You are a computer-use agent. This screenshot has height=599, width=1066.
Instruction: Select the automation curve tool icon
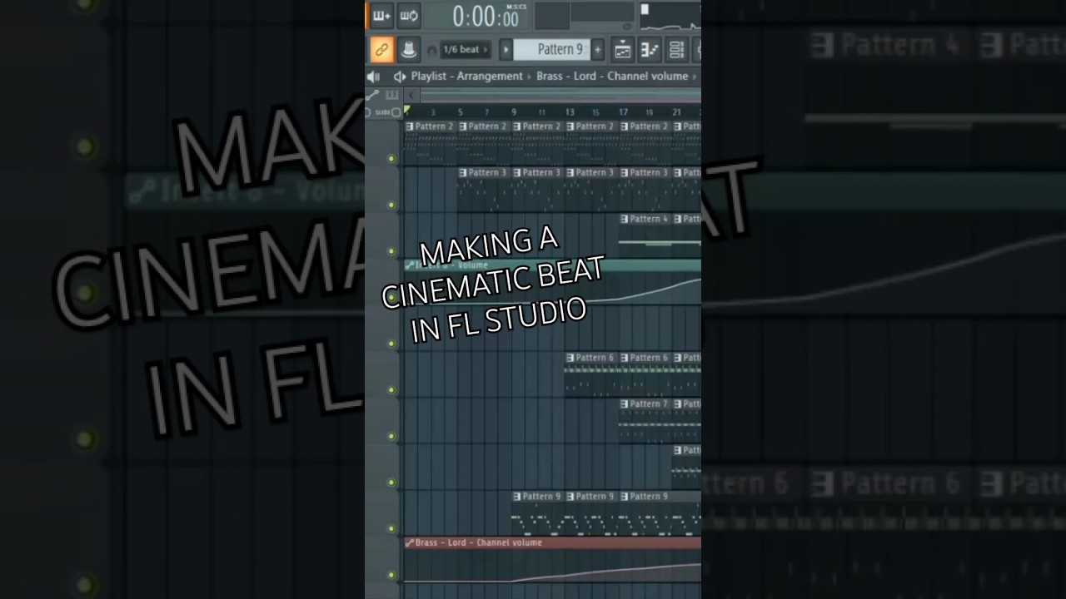[372, 95]
